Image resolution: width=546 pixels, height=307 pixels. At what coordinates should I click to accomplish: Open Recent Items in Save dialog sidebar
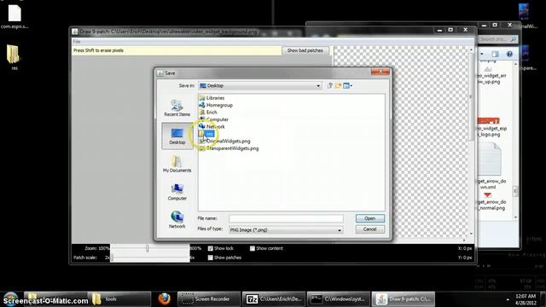(x=177, y=108)
